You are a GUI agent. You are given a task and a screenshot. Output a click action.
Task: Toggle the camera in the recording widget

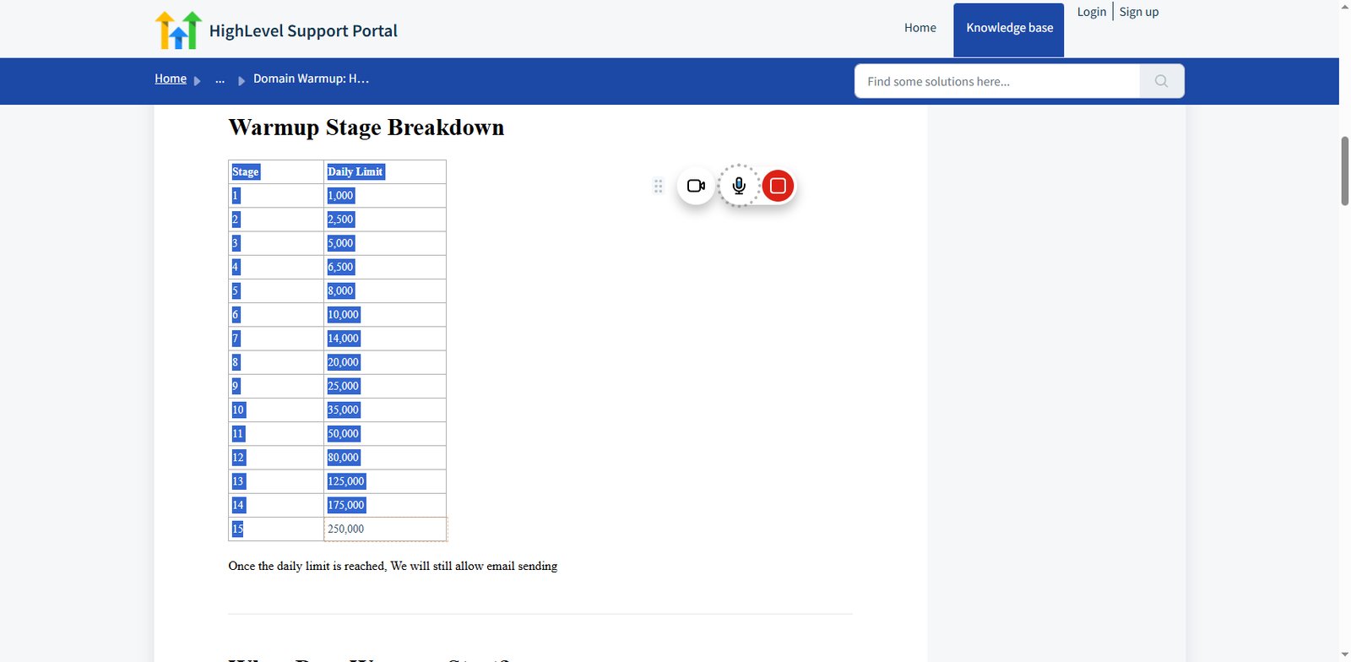[696, 186]
